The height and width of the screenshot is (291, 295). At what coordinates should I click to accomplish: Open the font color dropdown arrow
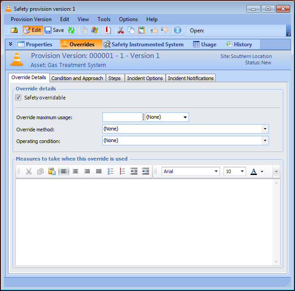pyautogui.click(x=262, y=171)
